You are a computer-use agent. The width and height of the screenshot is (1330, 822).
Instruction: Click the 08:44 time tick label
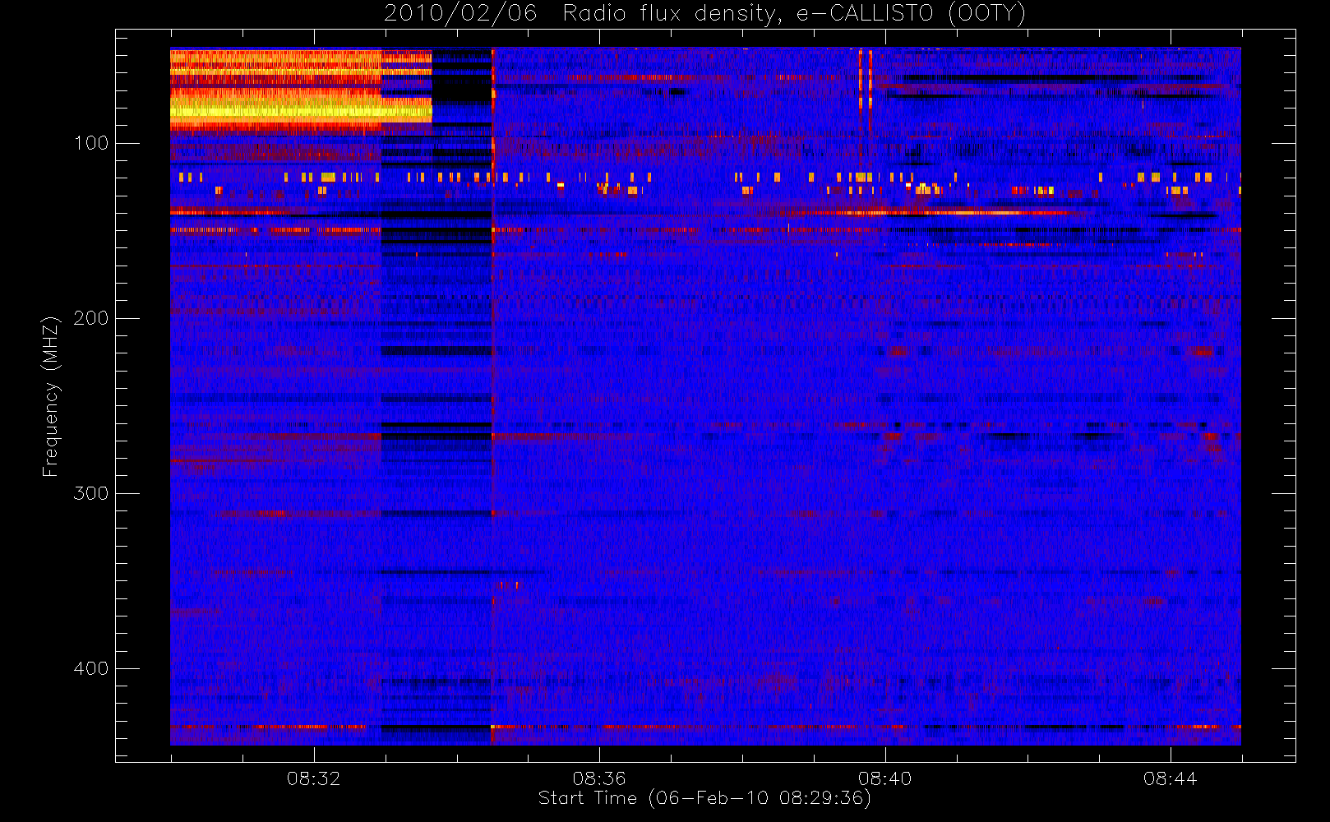point(1171,778)
